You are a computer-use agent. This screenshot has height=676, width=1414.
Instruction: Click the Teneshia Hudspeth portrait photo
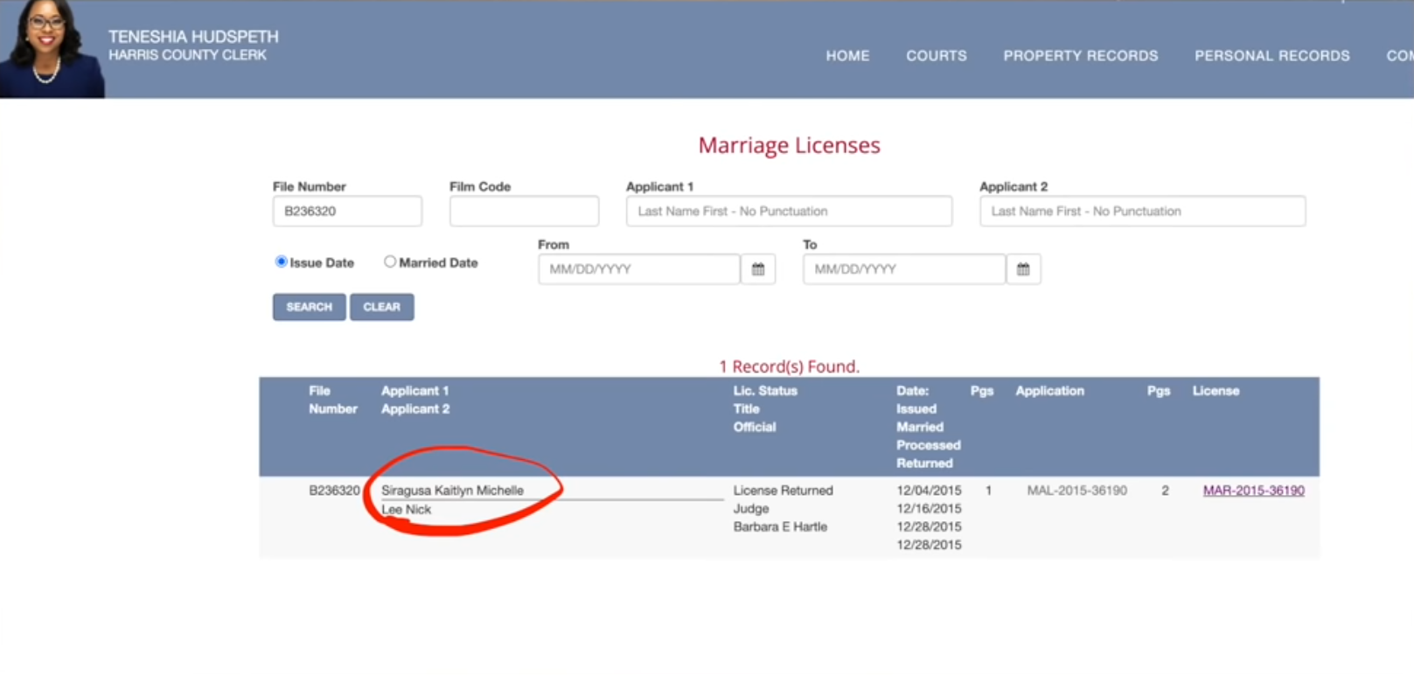[52, 49]
